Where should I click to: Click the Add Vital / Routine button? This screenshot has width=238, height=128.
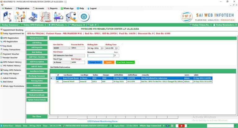point(37,57)
